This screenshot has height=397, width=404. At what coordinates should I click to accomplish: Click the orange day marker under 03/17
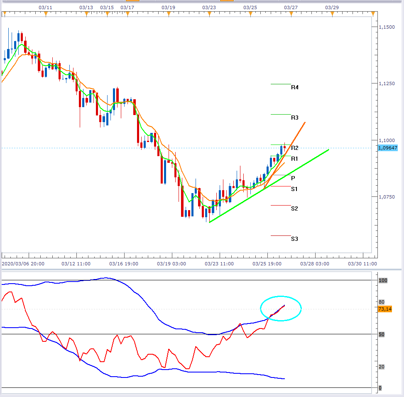[127, 14]
